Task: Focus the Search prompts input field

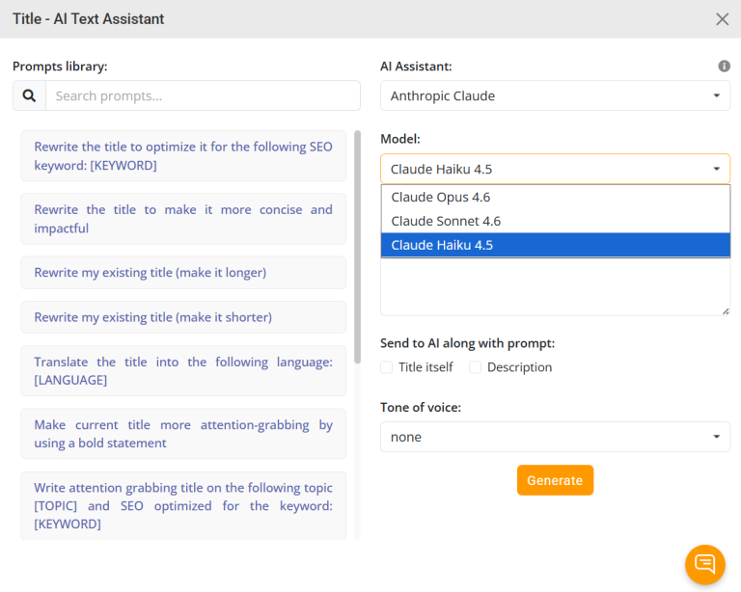Action: coord(203,95)
